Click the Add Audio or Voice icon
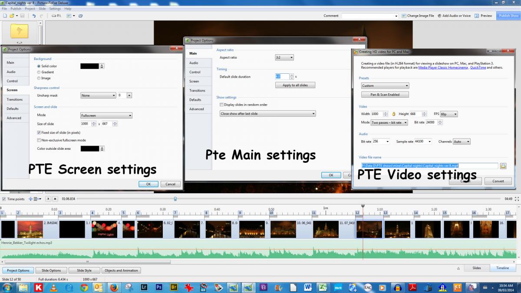521x293 pixels. click(x=439, y=16)
